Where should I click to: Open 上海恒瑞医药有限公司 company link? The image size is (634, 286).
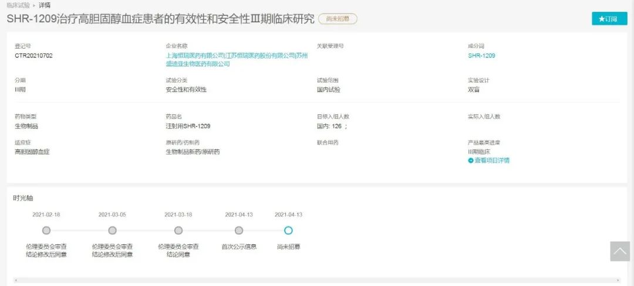point(194,56)
